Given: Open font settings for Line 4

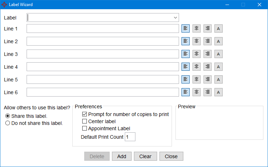Looking at the screenshot, I should 219,67.
